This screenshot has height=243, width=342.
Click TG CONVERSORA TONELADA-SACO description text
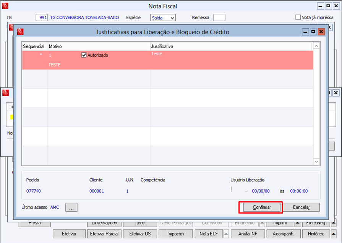click(84, 18)
